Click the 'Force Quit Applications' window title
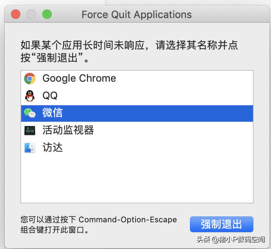Viewport: 271px width, 249px height. (137, 15)
